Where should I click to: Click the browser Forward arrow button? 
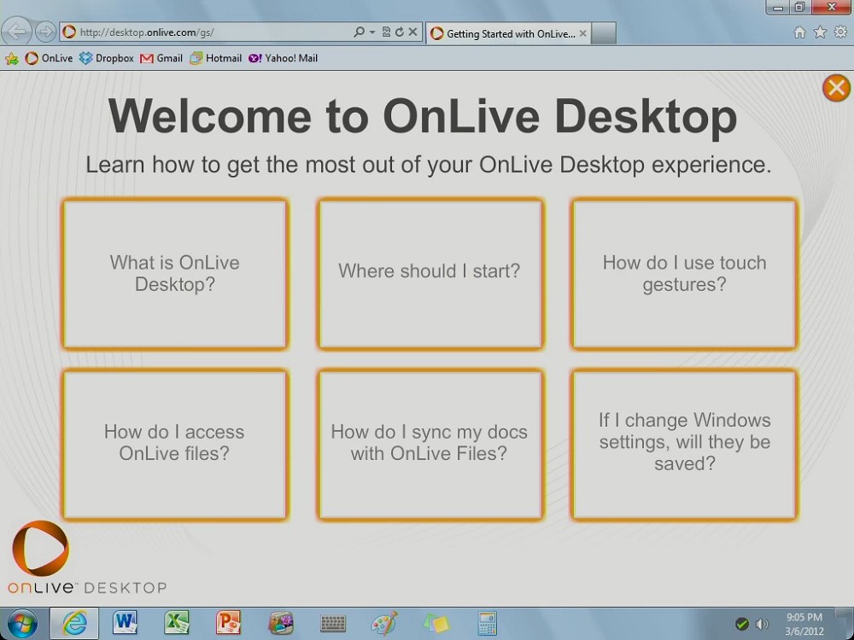tap(46, 32)
